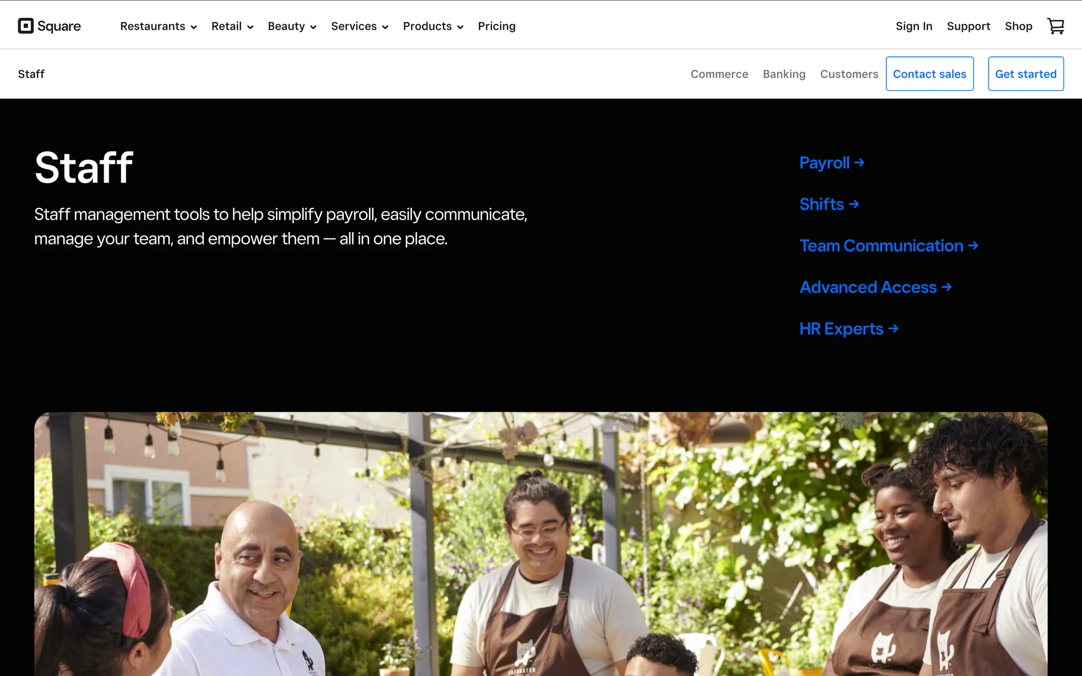Go to the Pricing page
Image resolution: width=1082 pixels, height=676 pixels.
(496, 26)
